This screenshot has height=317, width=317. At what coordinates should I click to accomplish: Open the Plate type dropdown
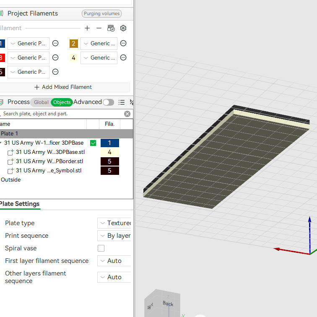click(114, 223)
